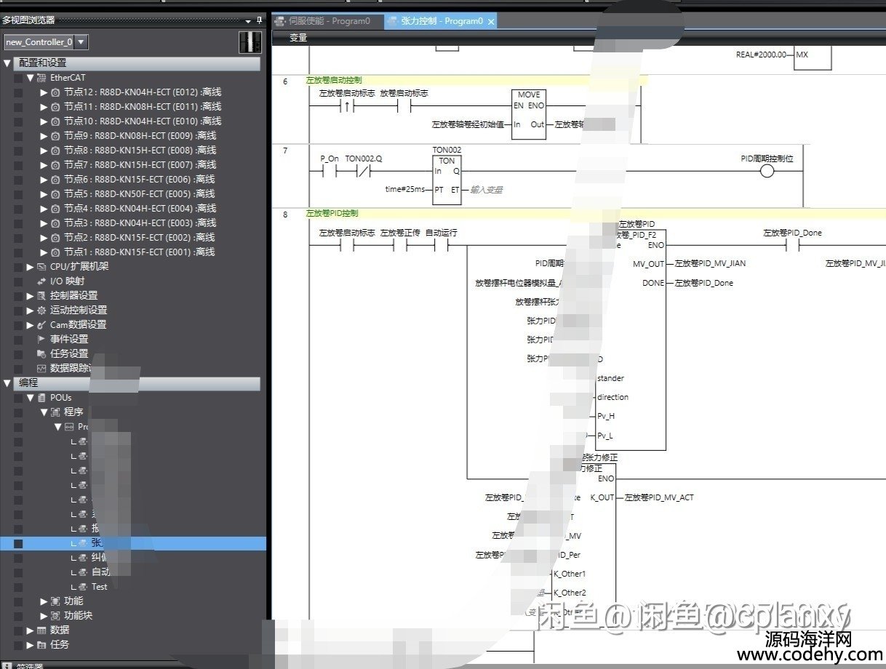Expand the 控制器设置 node
886x669 pixels.
tap(30, 296)
